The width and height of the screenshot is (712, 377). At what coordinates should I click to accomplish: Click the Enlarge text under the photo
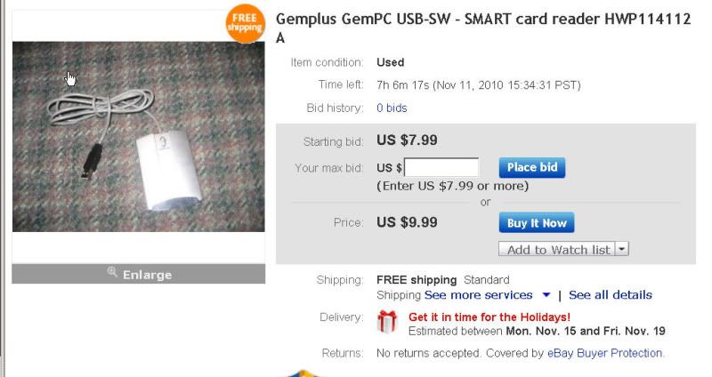[x=147, y=275]
